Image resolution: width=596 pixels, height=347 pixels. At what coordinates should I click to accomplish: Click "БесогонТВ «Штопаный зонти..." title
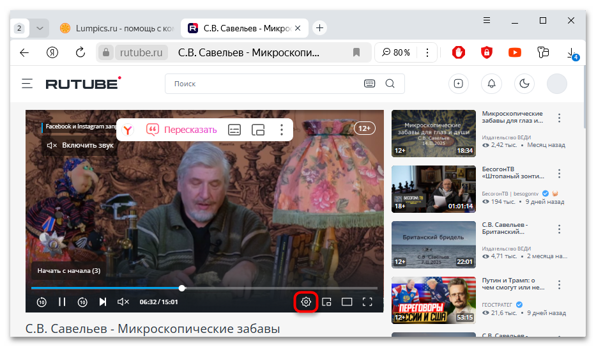point(513,173)
